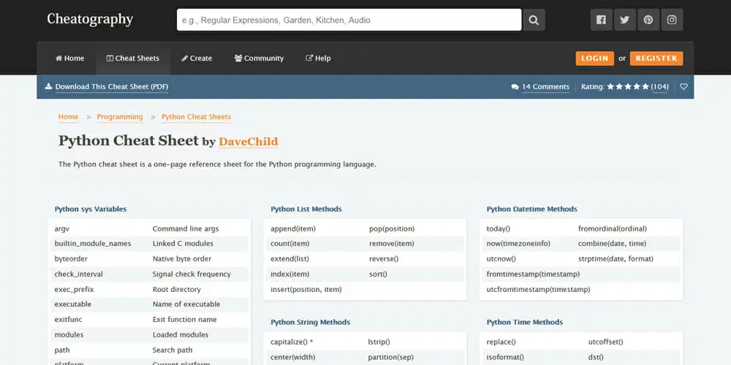Click the today() cell
731x365 pixels.
click(x=499, y=228)
